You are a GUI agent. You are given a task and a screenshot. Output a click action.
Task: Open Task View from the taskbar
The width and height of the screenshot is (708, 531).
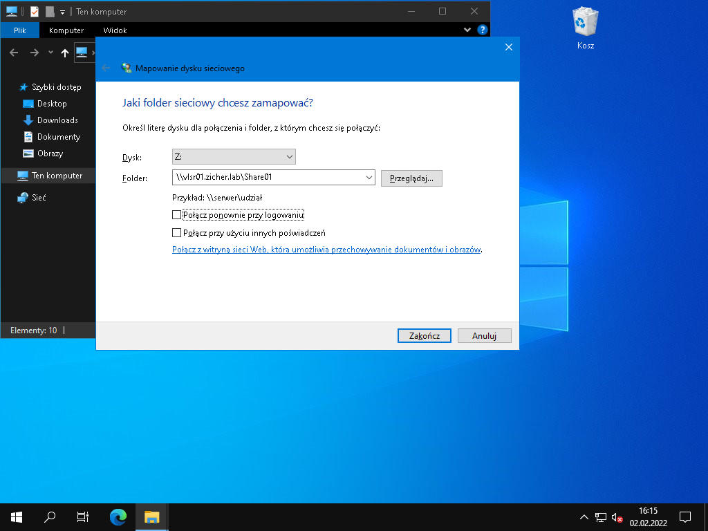click(x=82, y=516)
